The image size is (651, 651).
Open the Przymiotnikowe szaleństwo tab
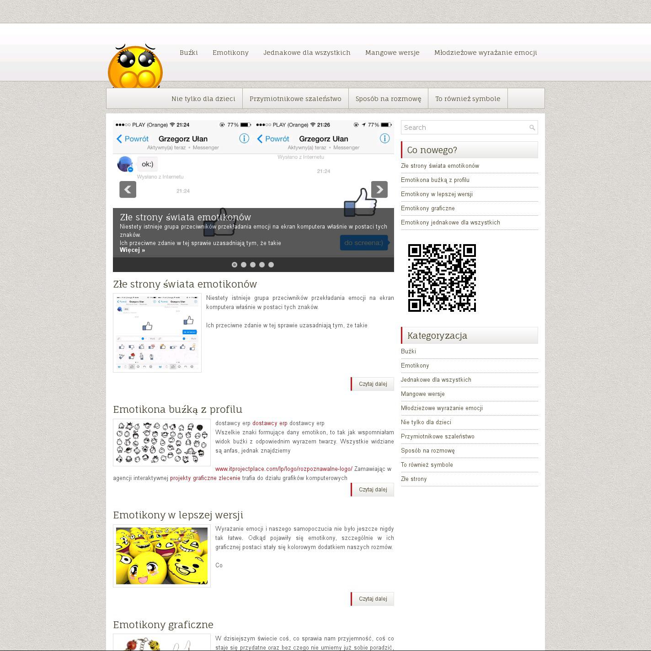pyautogui.click(x=295, y=99)
